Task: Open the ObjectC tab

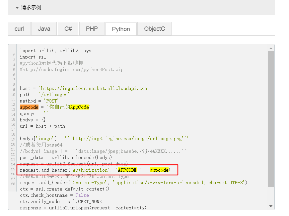Action: 154,29
